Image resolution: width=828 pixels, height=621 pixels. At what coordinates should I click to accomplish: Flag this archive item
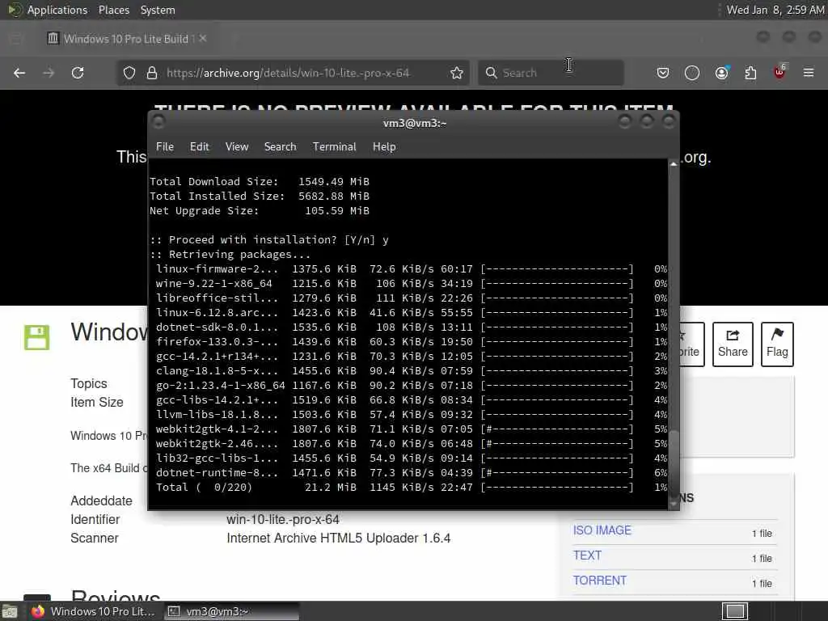click(x=777, y=344)
